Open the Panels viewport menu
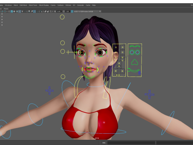This screenshot has width=193, height=145. tap(6, 9)
